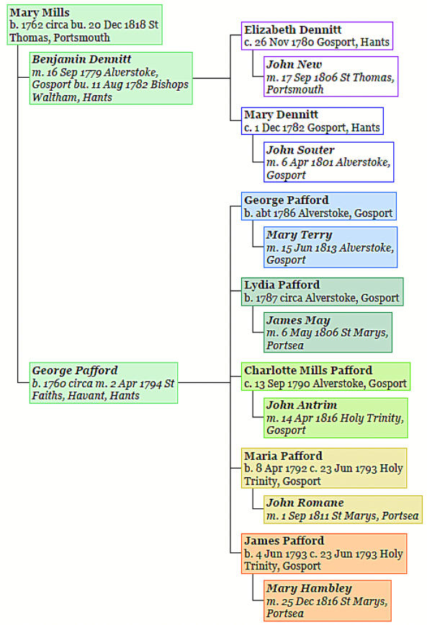Click the Benjamin Dennitt spouse box
Viewport: 427px width, 625px height.
pyautogui.click(x=111, y=78)
